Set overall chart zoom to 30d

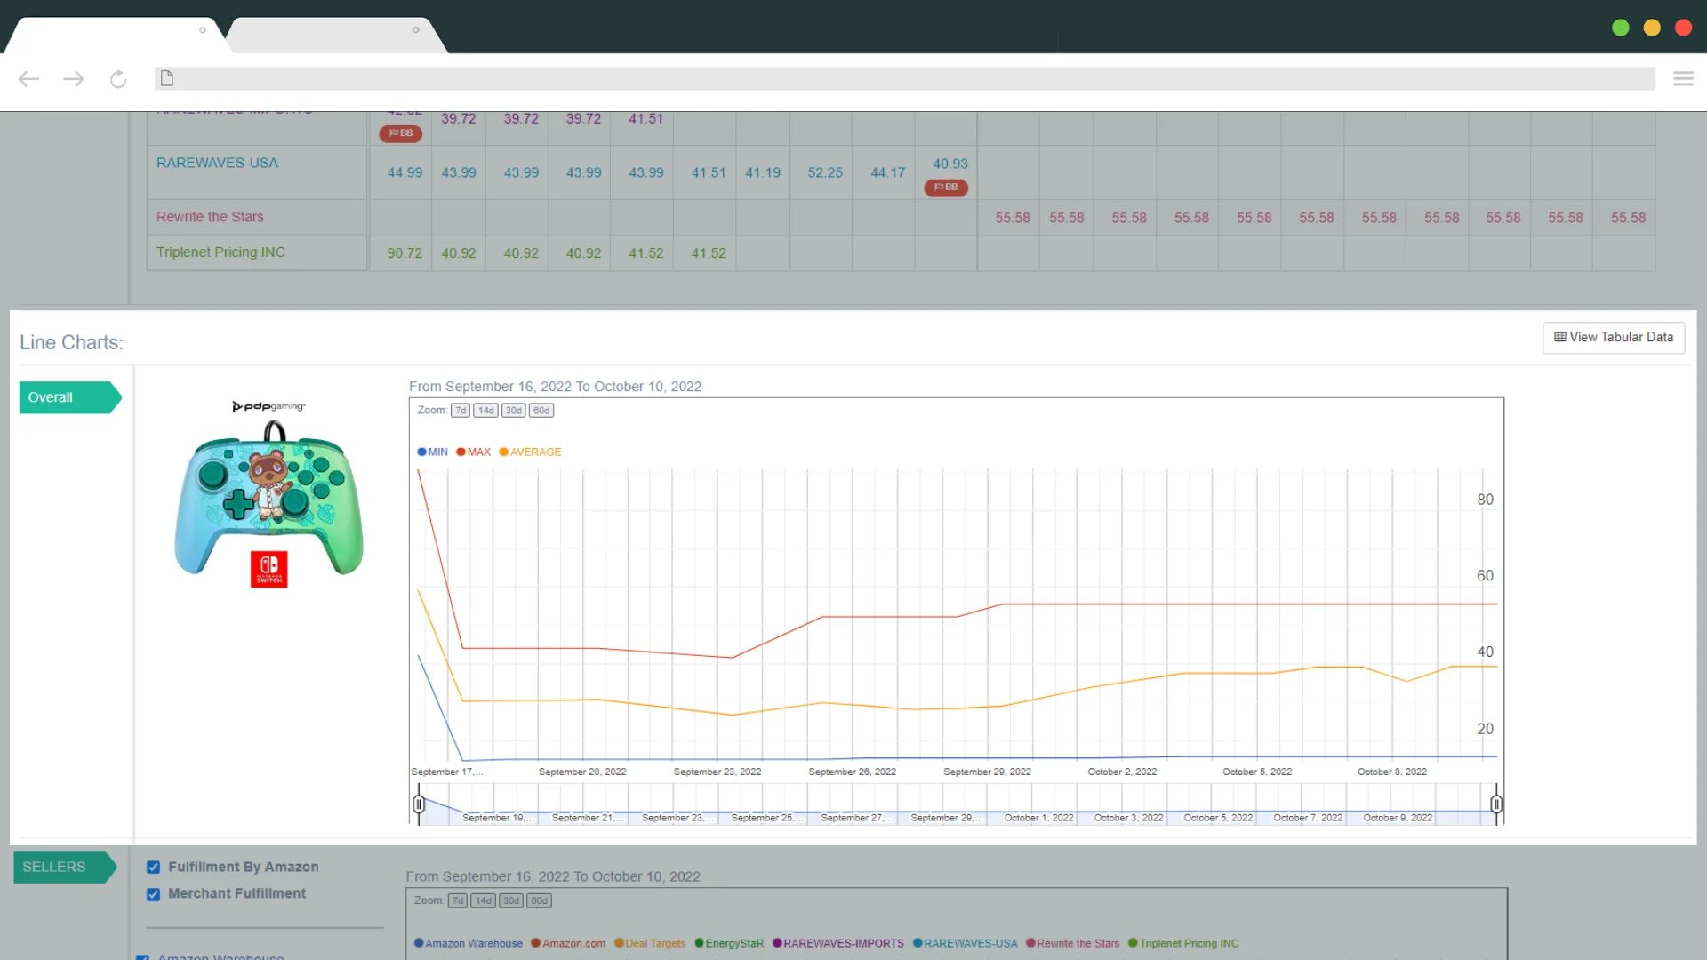tap(513, 411)
